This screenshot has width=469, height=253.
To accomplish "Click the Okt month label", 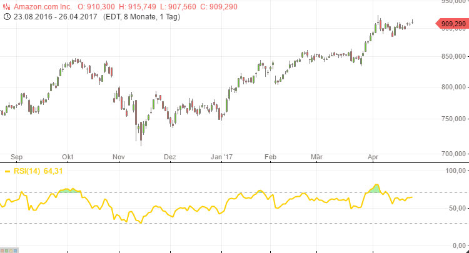I will point(68,157).
